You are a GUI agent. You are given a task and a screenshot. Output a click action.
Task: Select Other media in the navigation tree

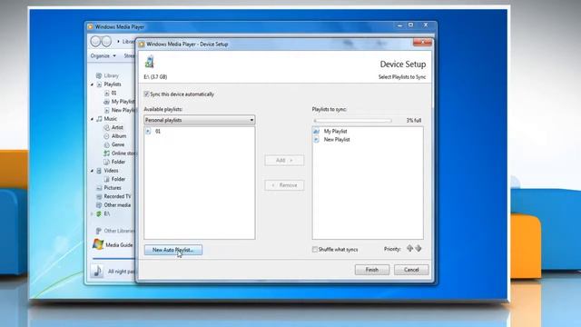pos(117,205)
